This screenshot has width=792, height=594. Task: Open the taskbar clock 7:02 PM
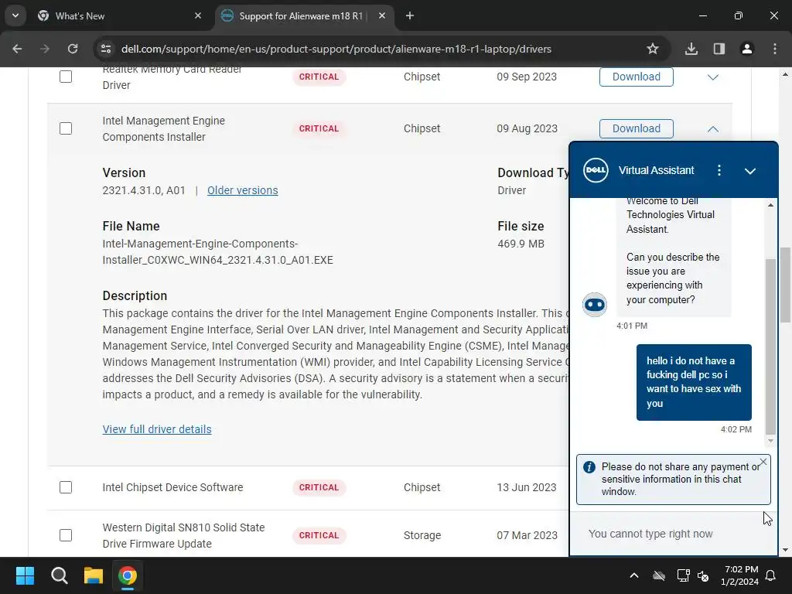pos(739,575)
